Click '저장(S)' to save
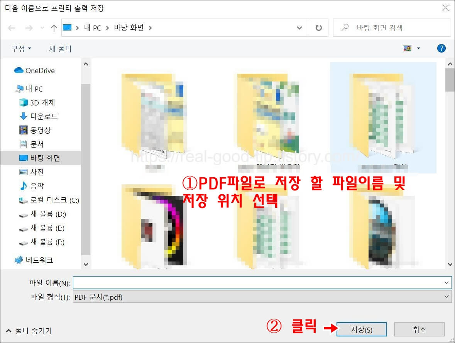Screen dimensions: 455x343 [362, 329]
